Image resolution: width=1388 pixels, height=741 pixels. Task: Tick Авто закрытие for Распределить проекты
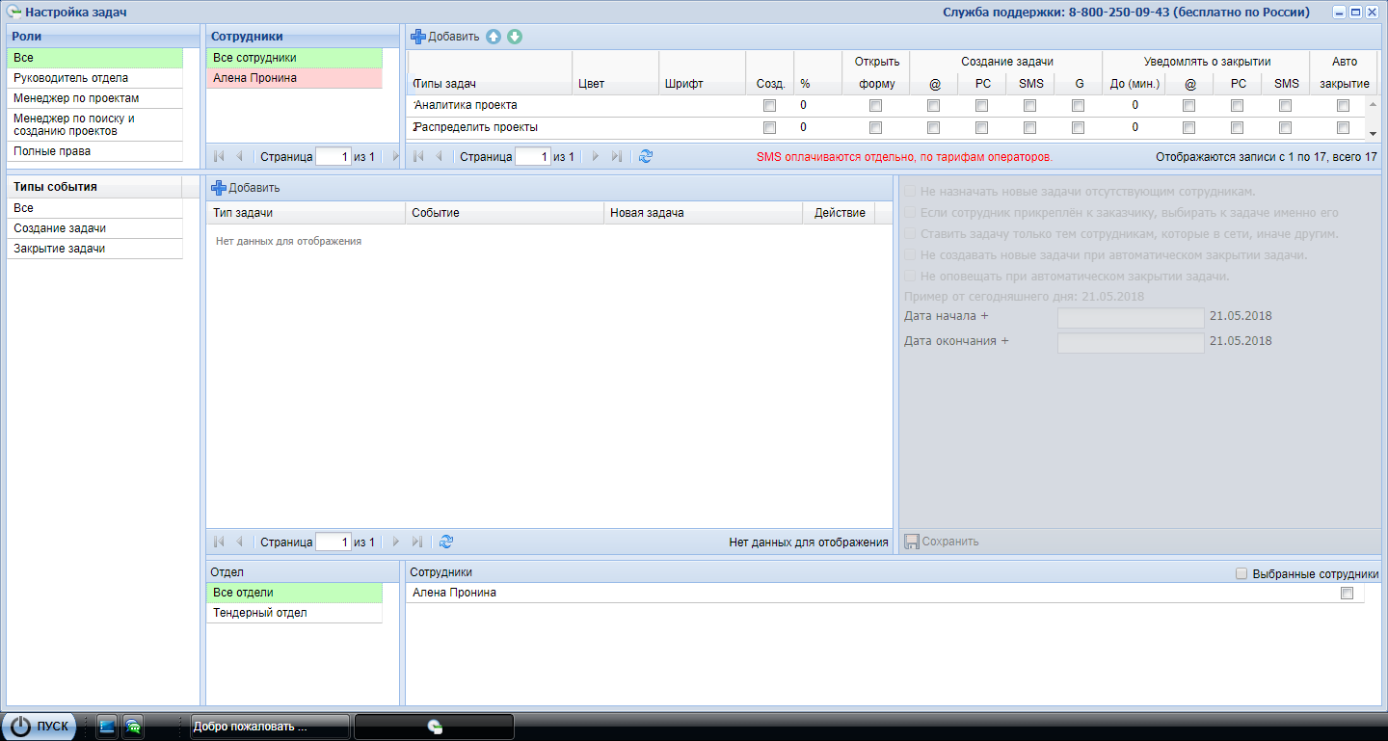coord(1343,127)
